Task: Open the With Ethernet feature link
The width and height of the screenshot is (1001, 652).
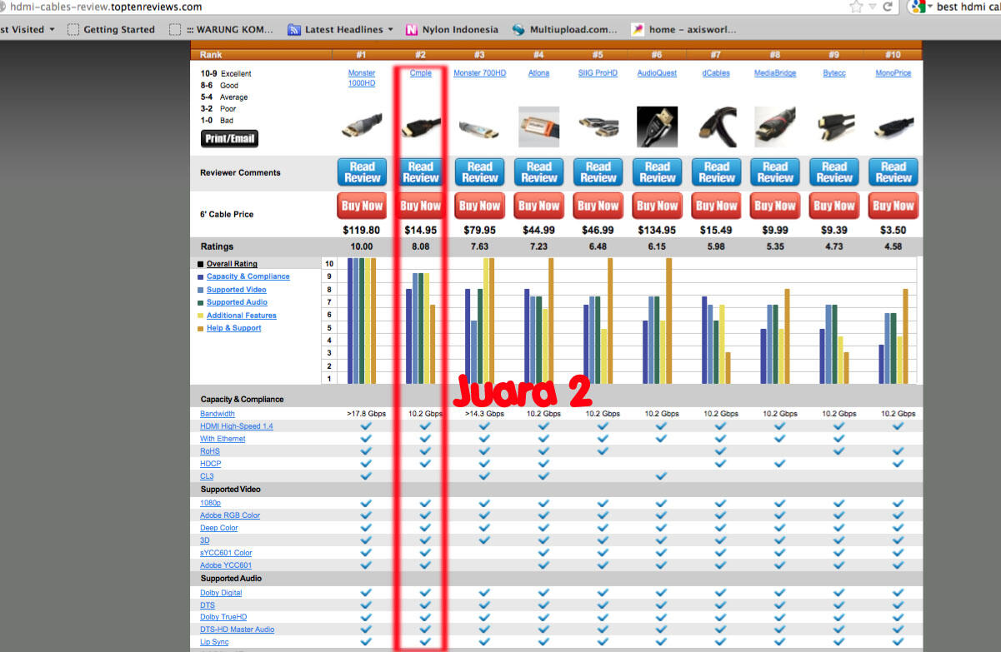Action: coord(223,439)
